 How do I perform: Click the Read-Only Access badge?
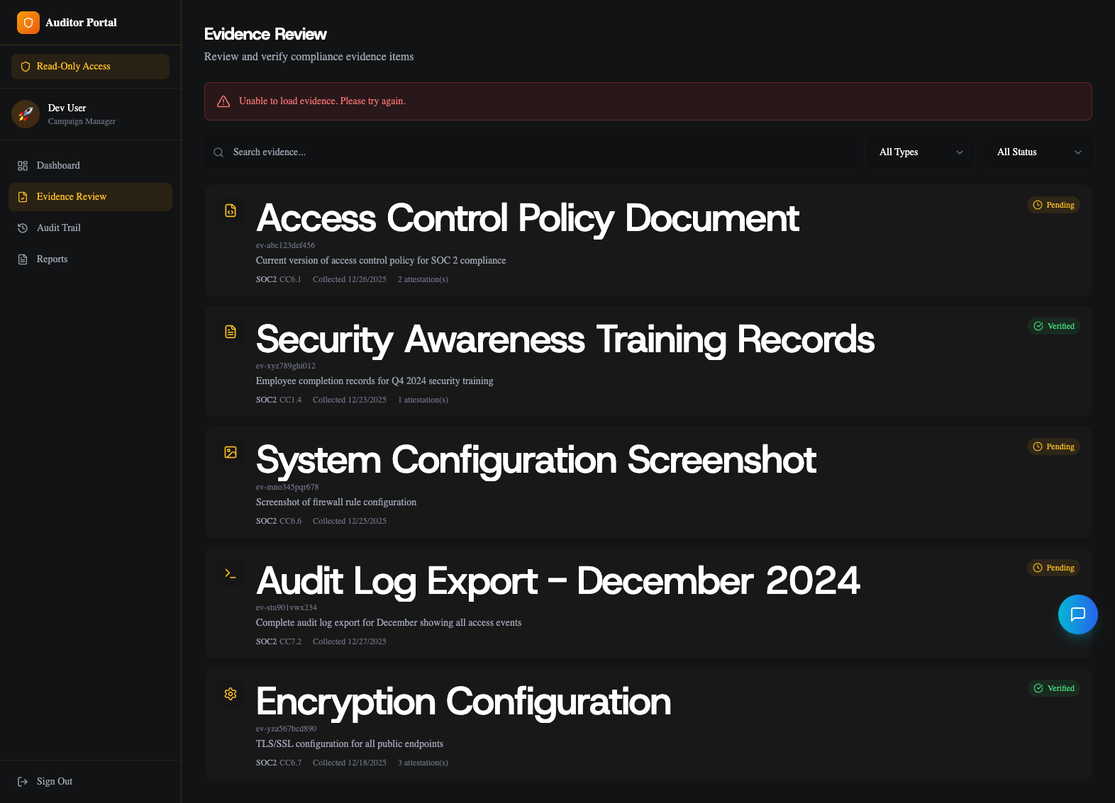90,67
